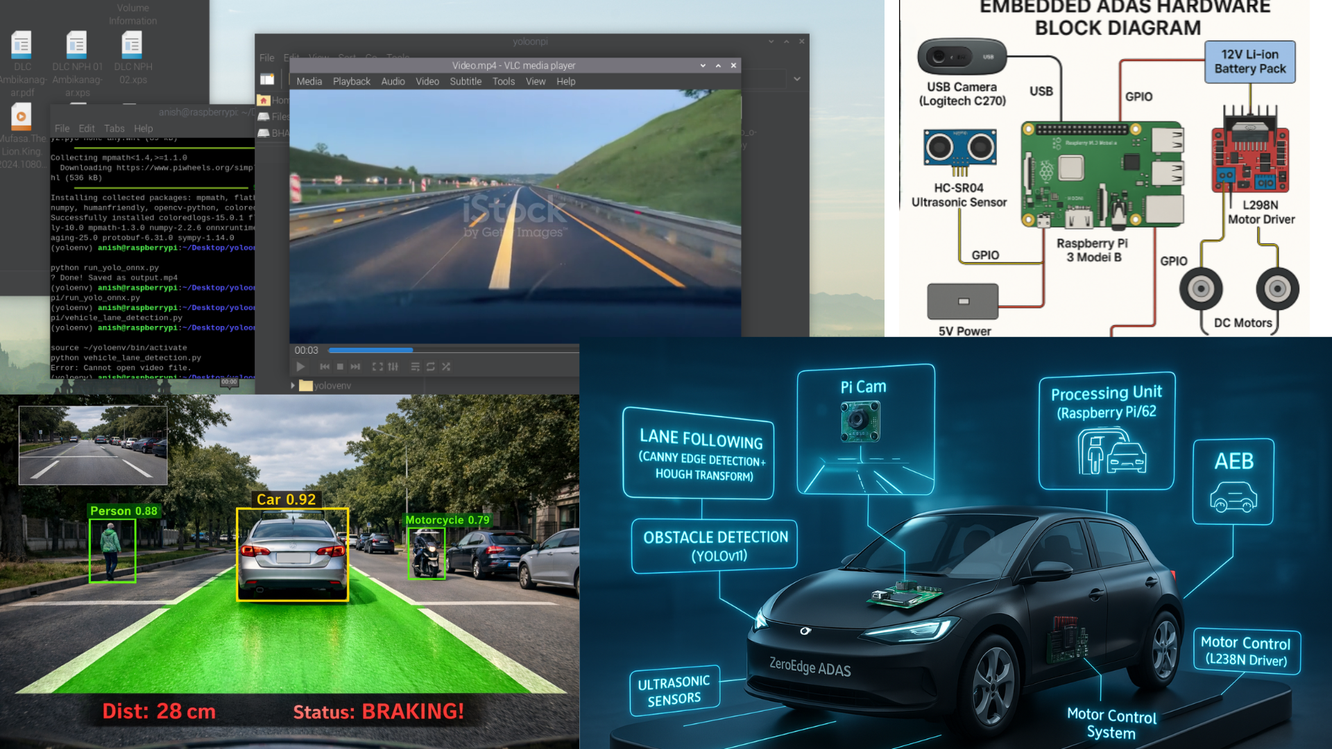The image size is (1332, 749).
Task: Click the Play button in VLC
Action: pyautogui.click(x=300, y=366)
